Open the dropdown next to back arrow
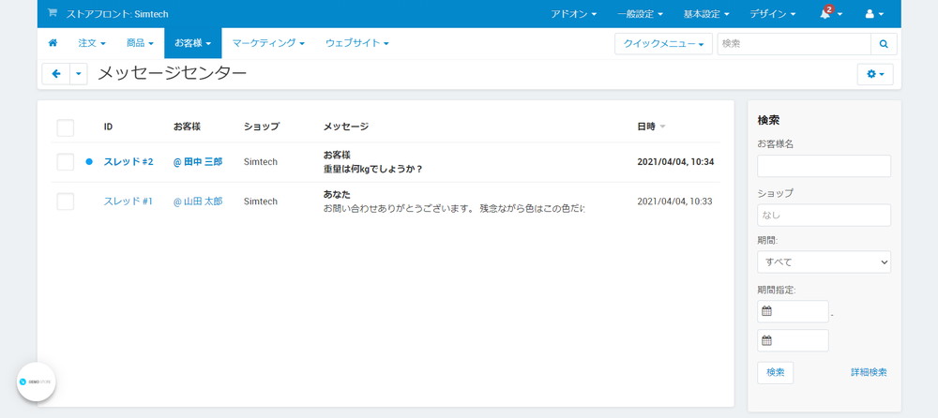 point(79,74)
